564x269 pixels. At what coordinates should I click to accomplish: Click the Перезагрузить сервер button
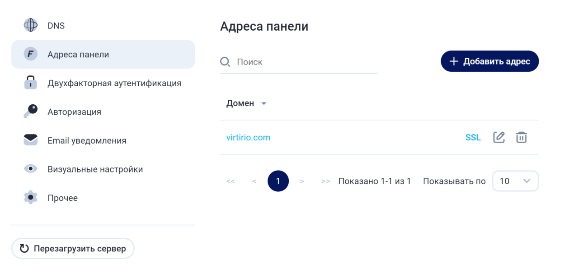(x=73, y=248)
